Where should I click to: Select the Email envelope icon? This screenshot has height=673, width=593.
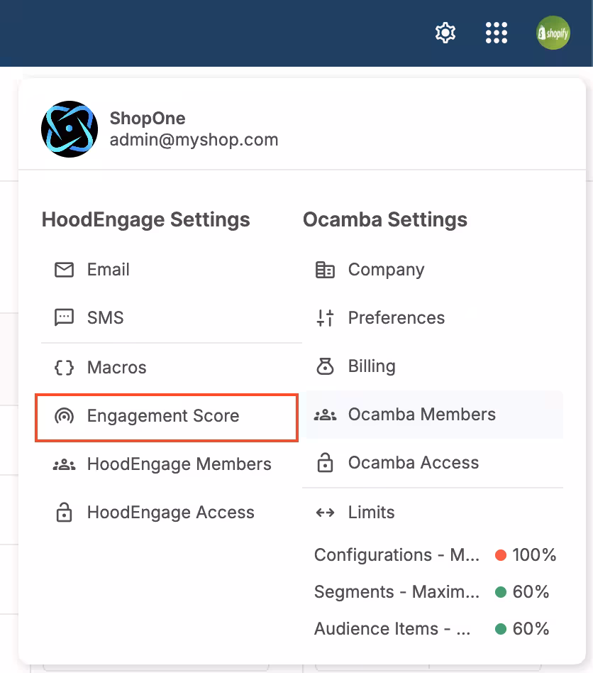click(65, 270)
